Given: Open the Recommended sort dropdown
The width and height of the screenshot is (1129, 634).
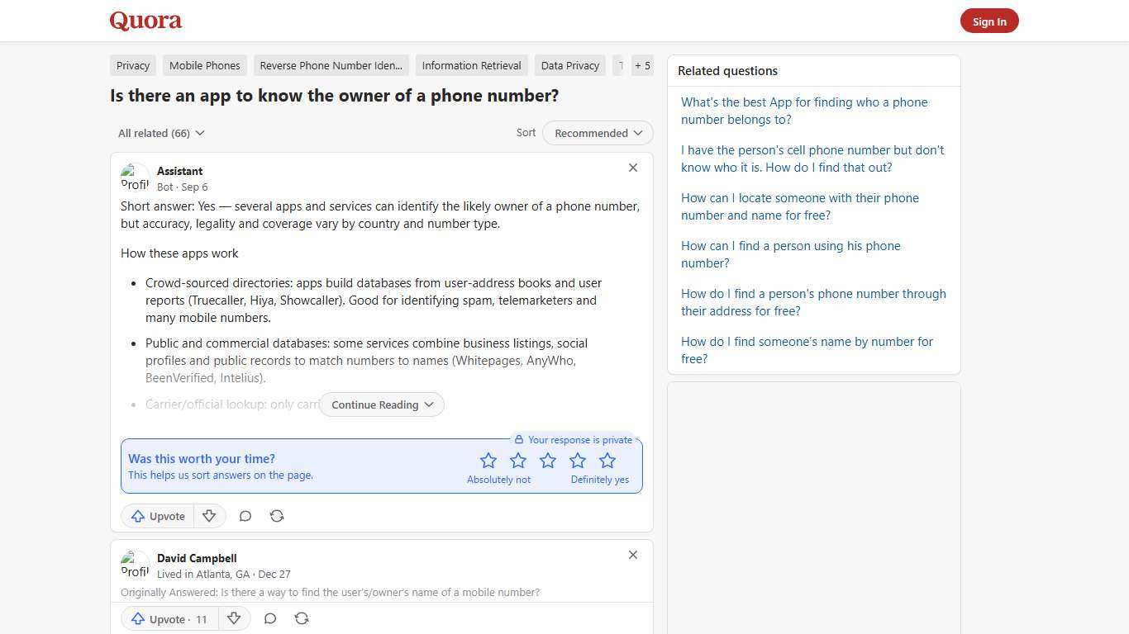Looking at the screenshot, I should (597, 133).
